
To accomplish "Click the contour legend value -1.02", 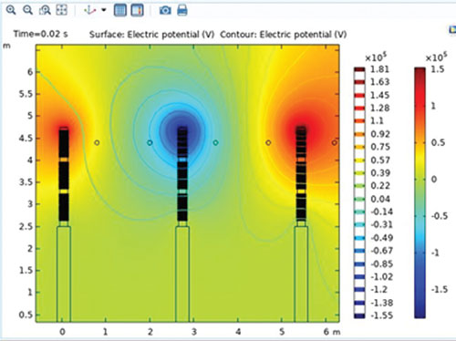I will [x=381, y=277].
